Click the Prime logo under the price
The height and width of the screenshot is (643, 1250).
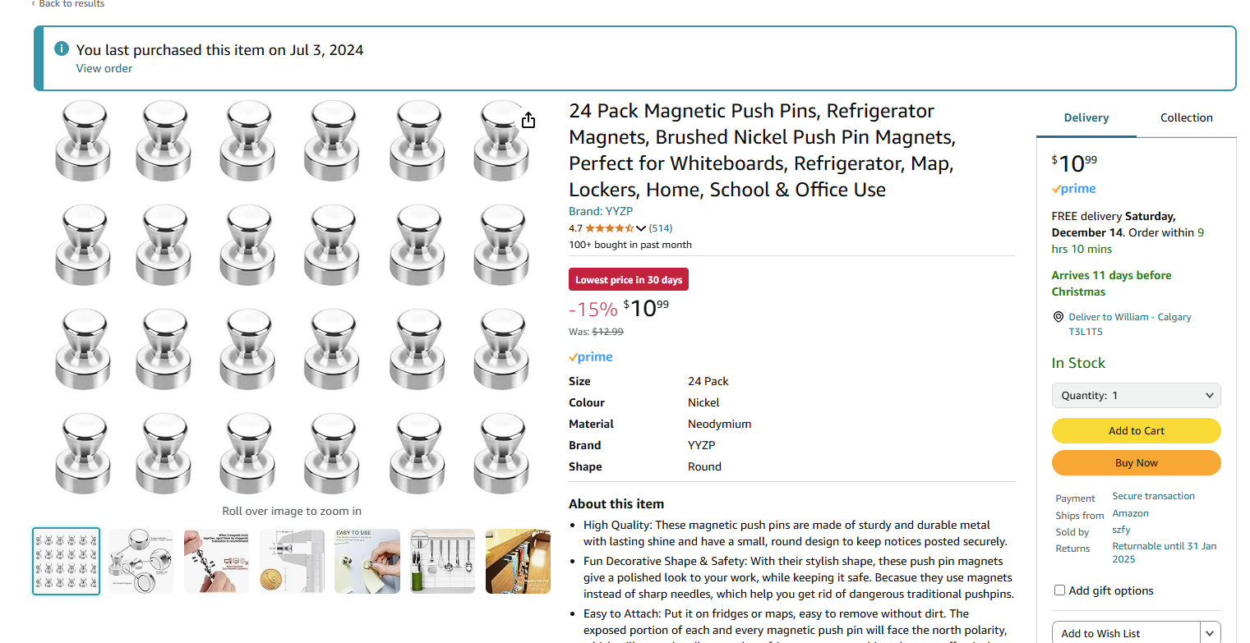pos(590,357)
